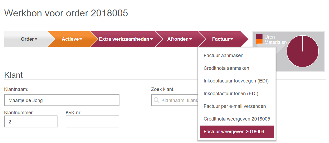This screenshot has height=143, width=329.
Task: Click the maroon pie chart
Action: [302, 51]
